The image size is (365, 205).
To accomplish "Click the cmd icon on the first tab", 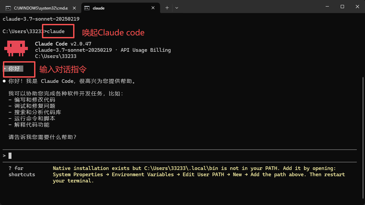I will click(x=8, y=8).
